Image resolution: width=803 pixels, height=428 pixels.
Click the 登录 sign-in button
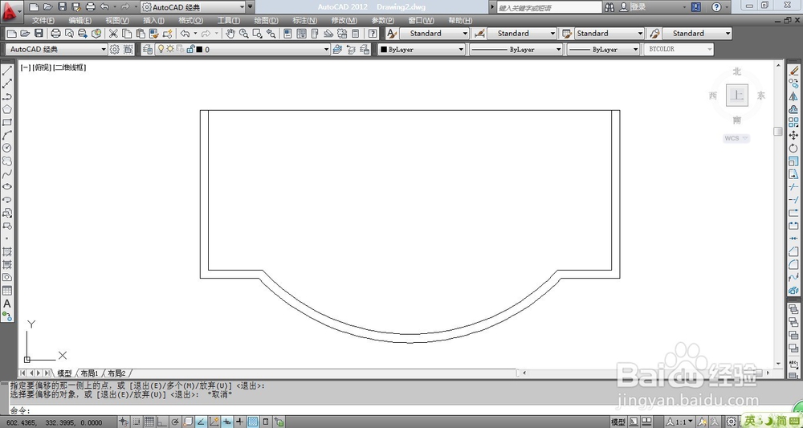point(633,7)
